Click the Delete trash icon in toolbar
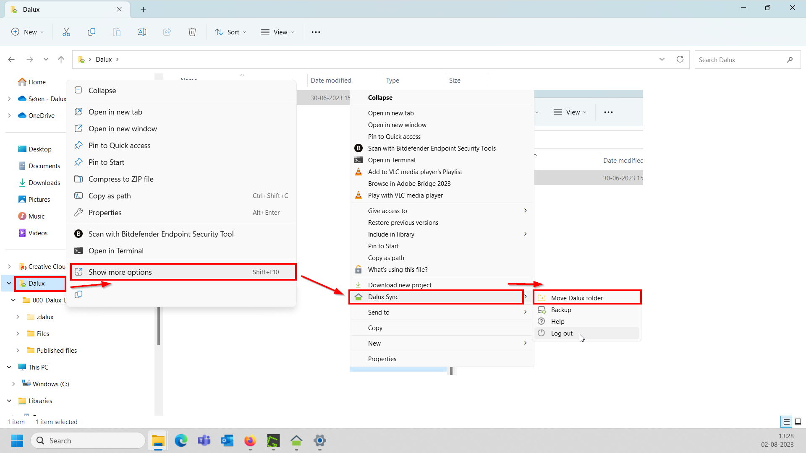This screenshot has height=453, width=806. pos(192,32)
